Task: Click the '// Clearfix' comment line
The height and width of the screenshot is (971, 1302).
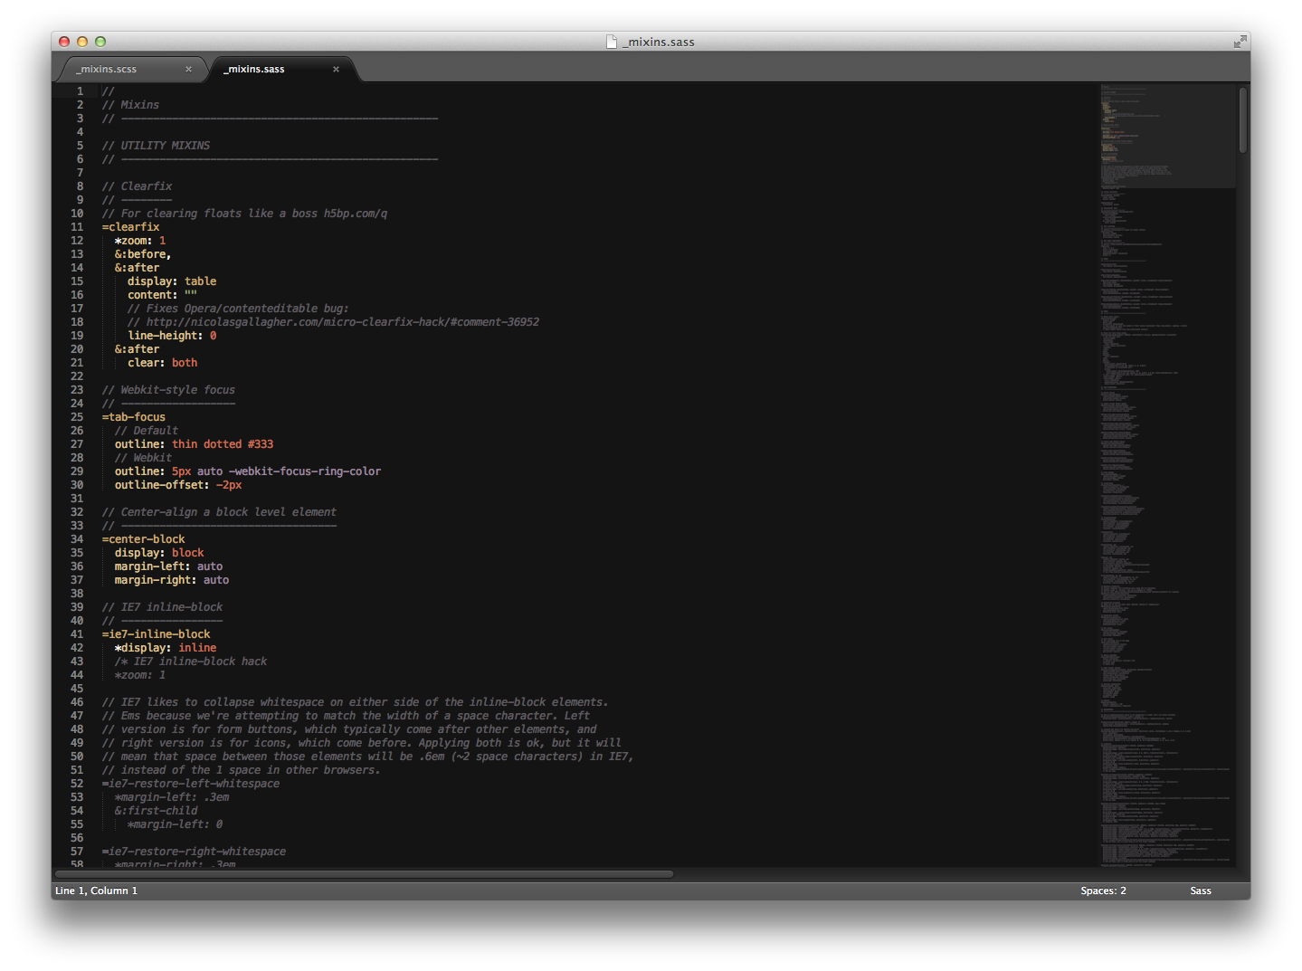Action: click(x=137, y=186)
